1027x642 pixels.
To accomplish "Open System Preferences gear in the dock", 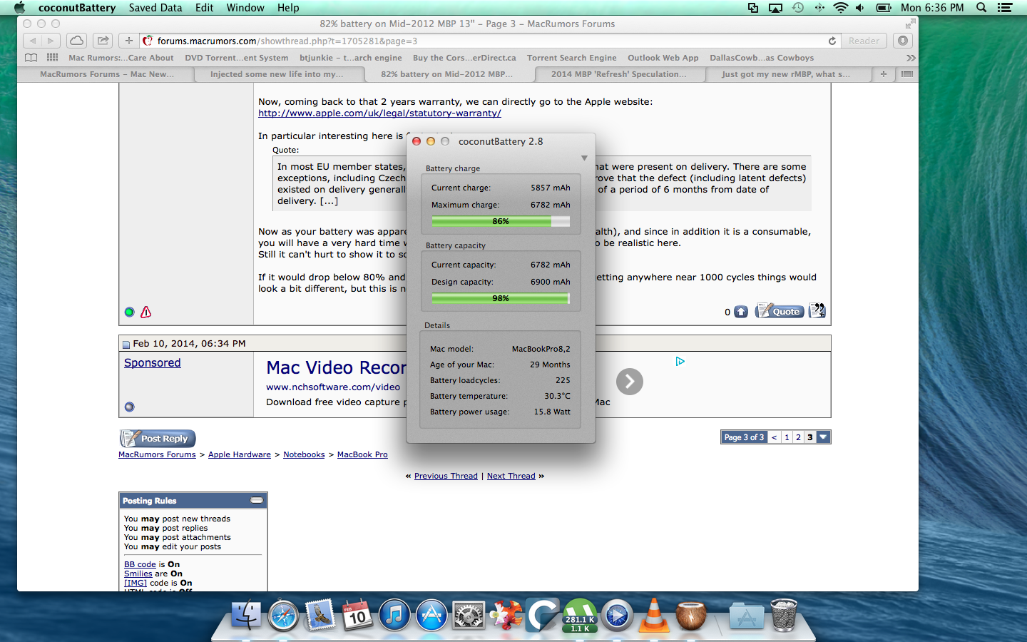I will [469, 615].
